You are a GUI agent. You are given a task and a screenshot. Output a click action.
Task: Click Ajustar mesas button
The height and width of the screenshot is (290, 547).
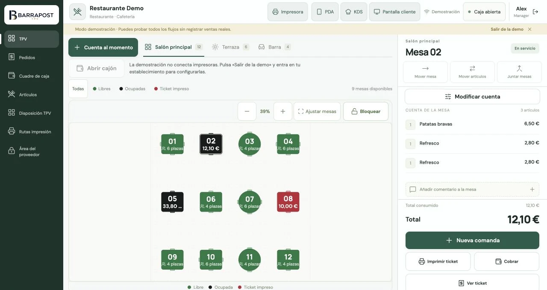coord(317,111)
